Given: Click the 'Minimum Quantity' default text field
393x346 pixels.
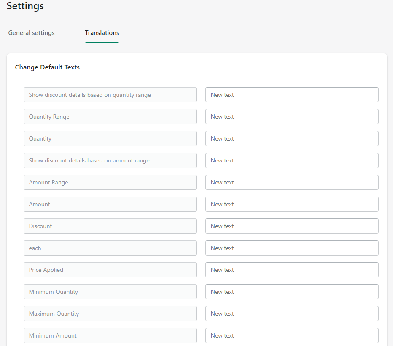Looking at the screenshot, I should (110, 292).
